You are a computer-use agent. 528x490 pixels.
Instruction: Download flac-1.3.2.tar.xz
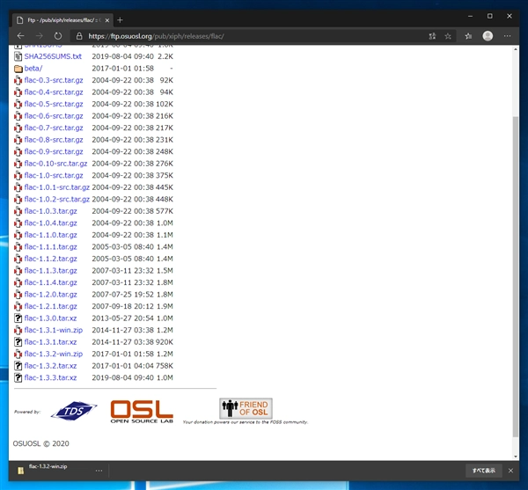tap(50, 366)
